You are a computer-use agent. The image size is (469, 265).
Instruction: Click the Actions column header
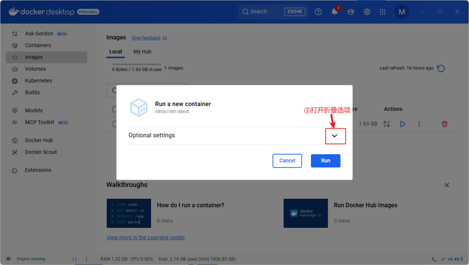[x=393, y=109]
